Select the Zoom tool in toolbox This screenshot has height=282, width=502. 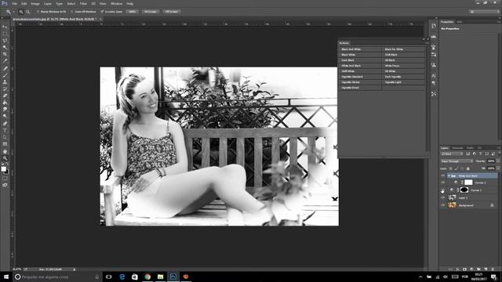[x=5, y=158]
